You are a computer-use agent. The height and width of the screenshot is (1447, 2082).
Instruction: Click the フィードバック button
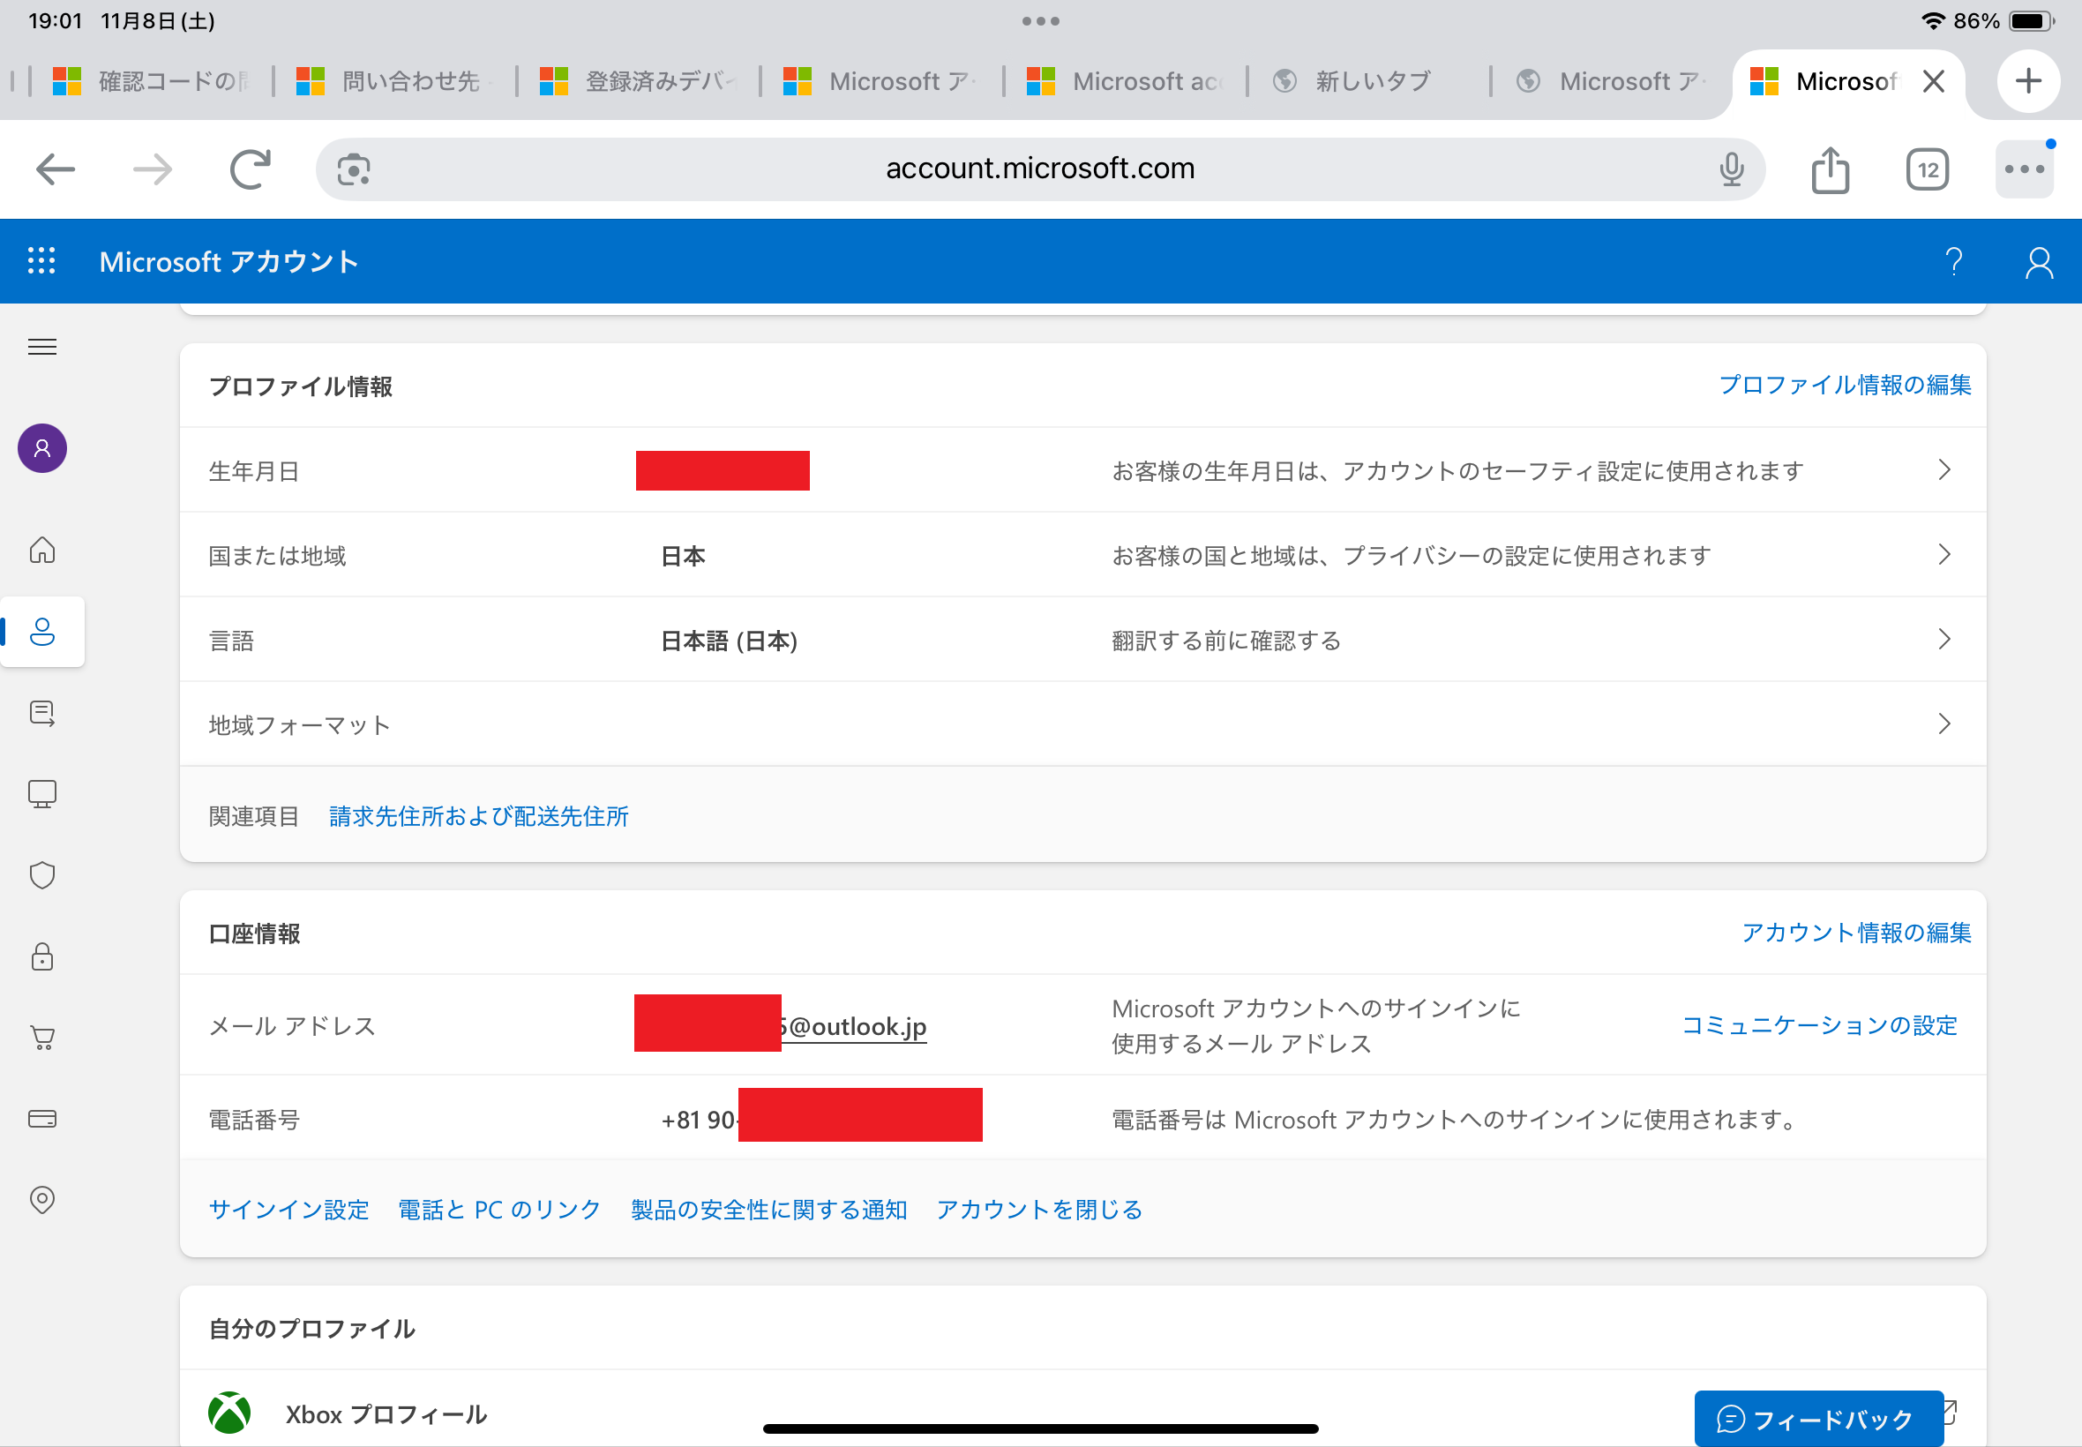(1818, 1416)
